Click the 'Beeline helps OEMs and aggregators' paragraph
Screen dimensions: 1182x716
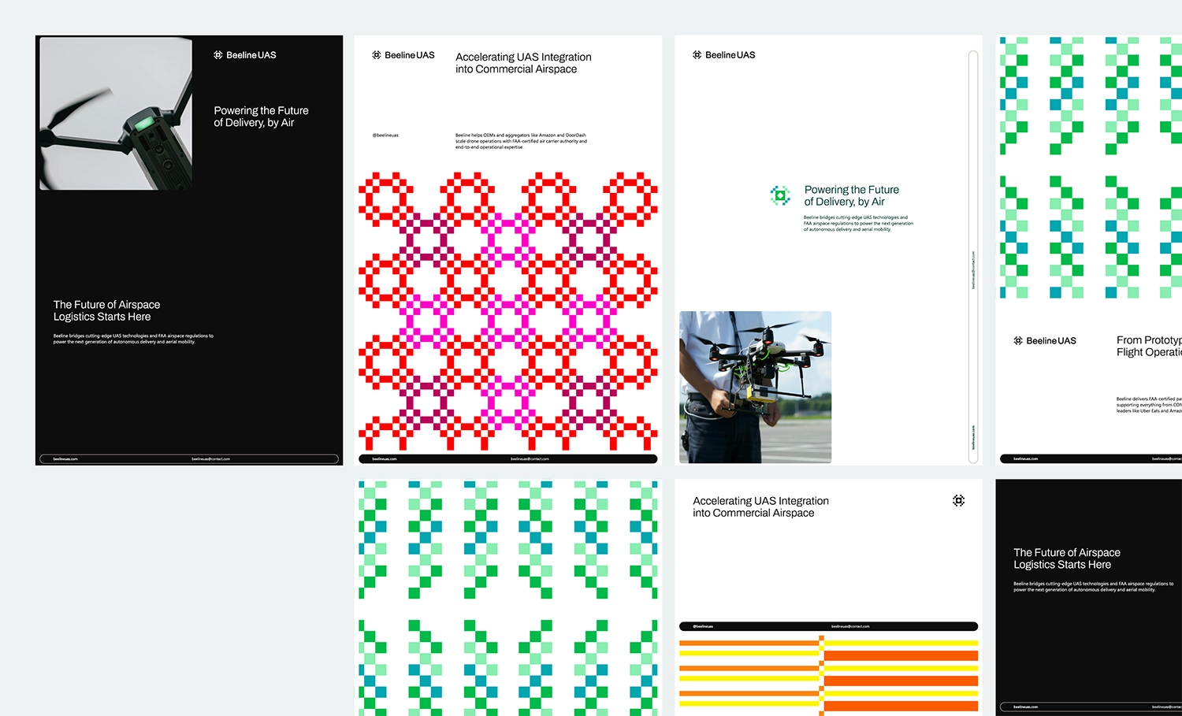(521, 141)
